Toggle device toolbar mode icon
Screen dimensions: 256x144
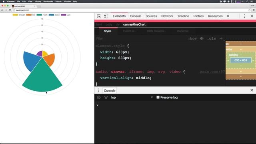(x=106, y=16)
